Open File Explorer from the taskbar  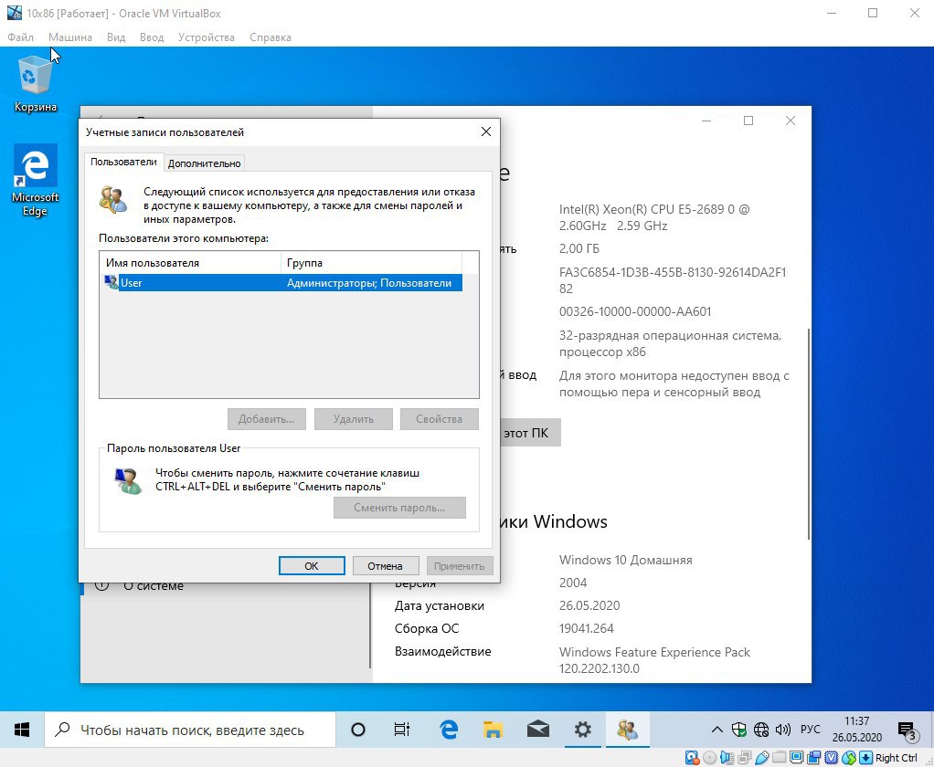click(494, 730)
